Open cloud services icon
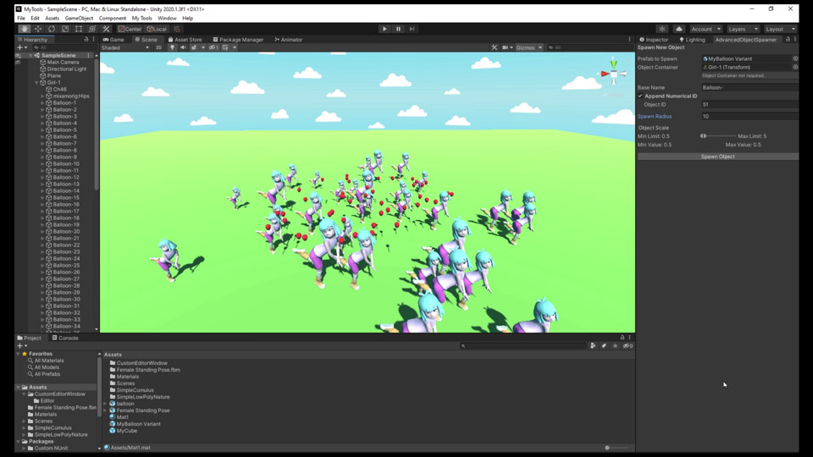 (x=678, y=29)
